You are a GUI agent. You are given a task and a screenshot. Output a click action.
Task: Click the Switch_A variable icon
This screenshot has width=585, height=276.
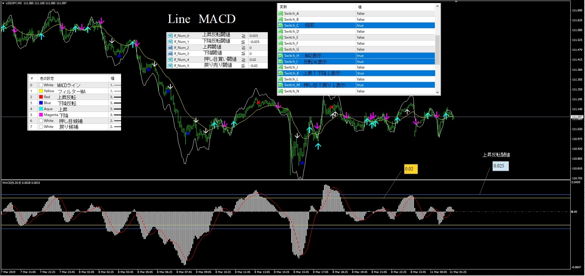click(x=281, y=14)
